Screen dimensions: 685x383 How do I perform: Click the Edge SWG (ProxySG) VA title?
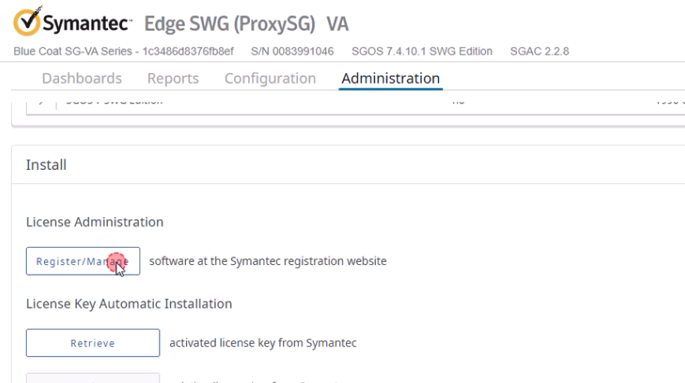click(x=247, y=24)
